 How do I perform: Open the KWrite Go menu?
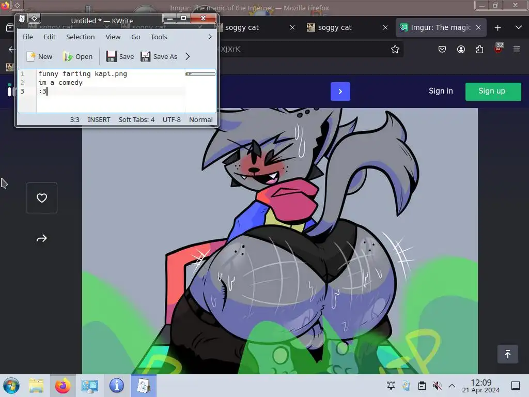point(136,37)
